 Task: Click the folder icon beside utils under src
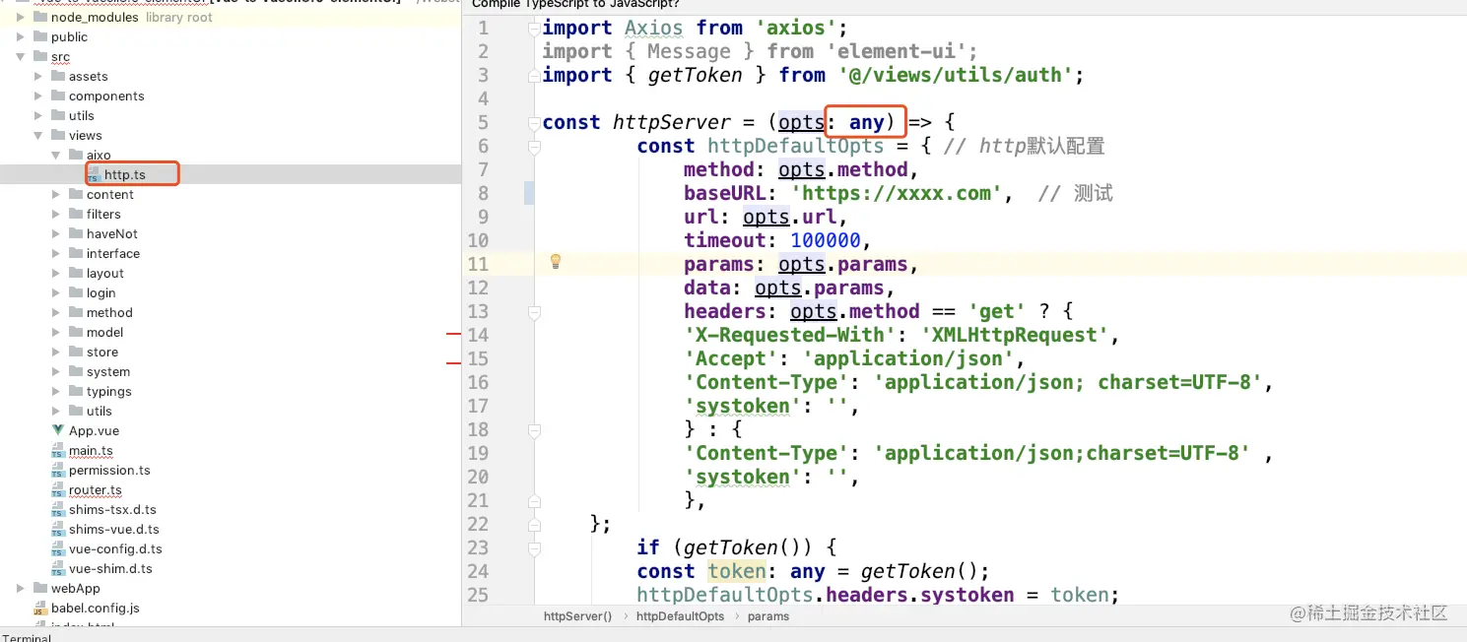[x=58, y=115]
